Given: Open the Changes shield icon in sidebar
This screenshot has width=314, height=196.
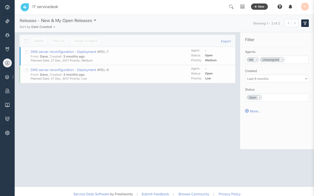Looking at the screenshot, I should pyautogui.click(x=7, y=49).
